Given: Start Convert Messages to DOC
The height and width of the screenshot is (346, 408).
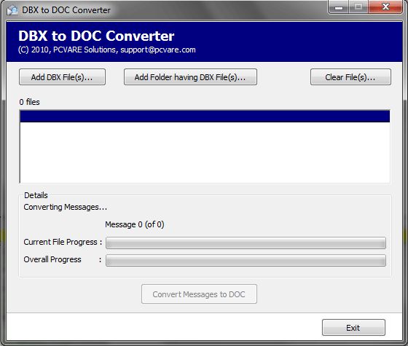Looking at the screenshot, I should (199, 294).
